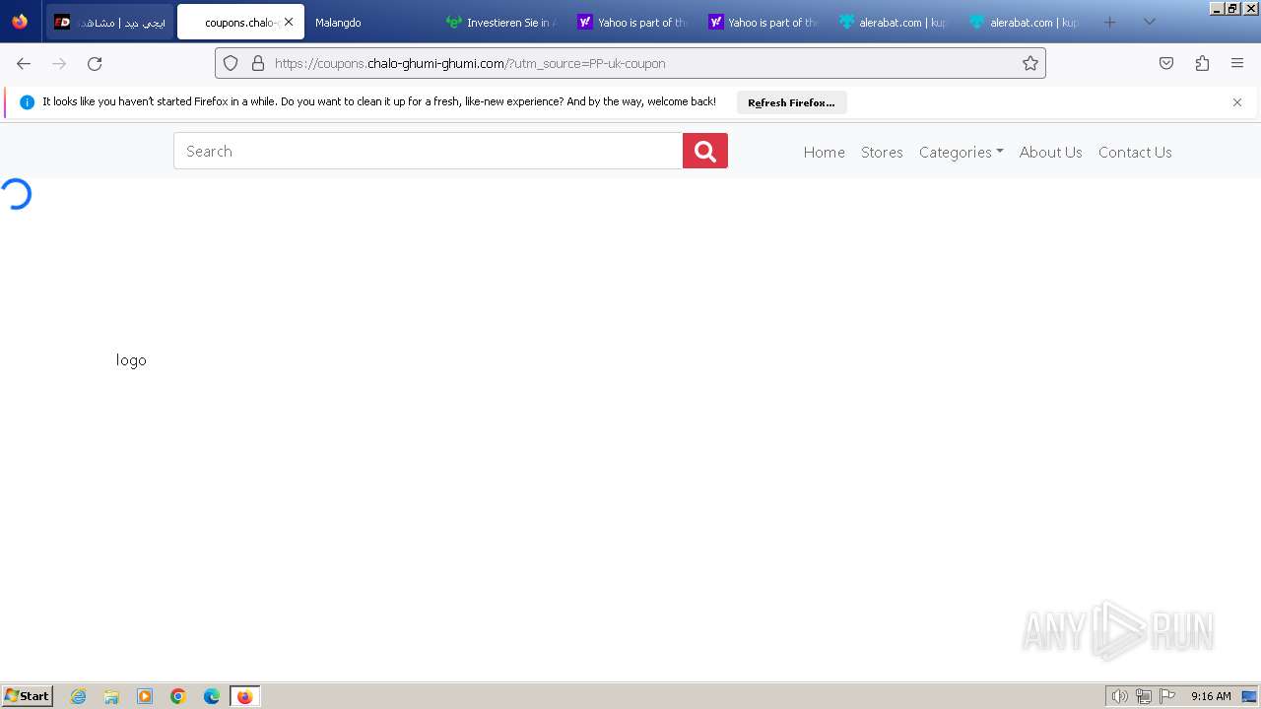Launch Microsoft Edge from taskbar
This screenshot has height=709, width=1261.
212,696
